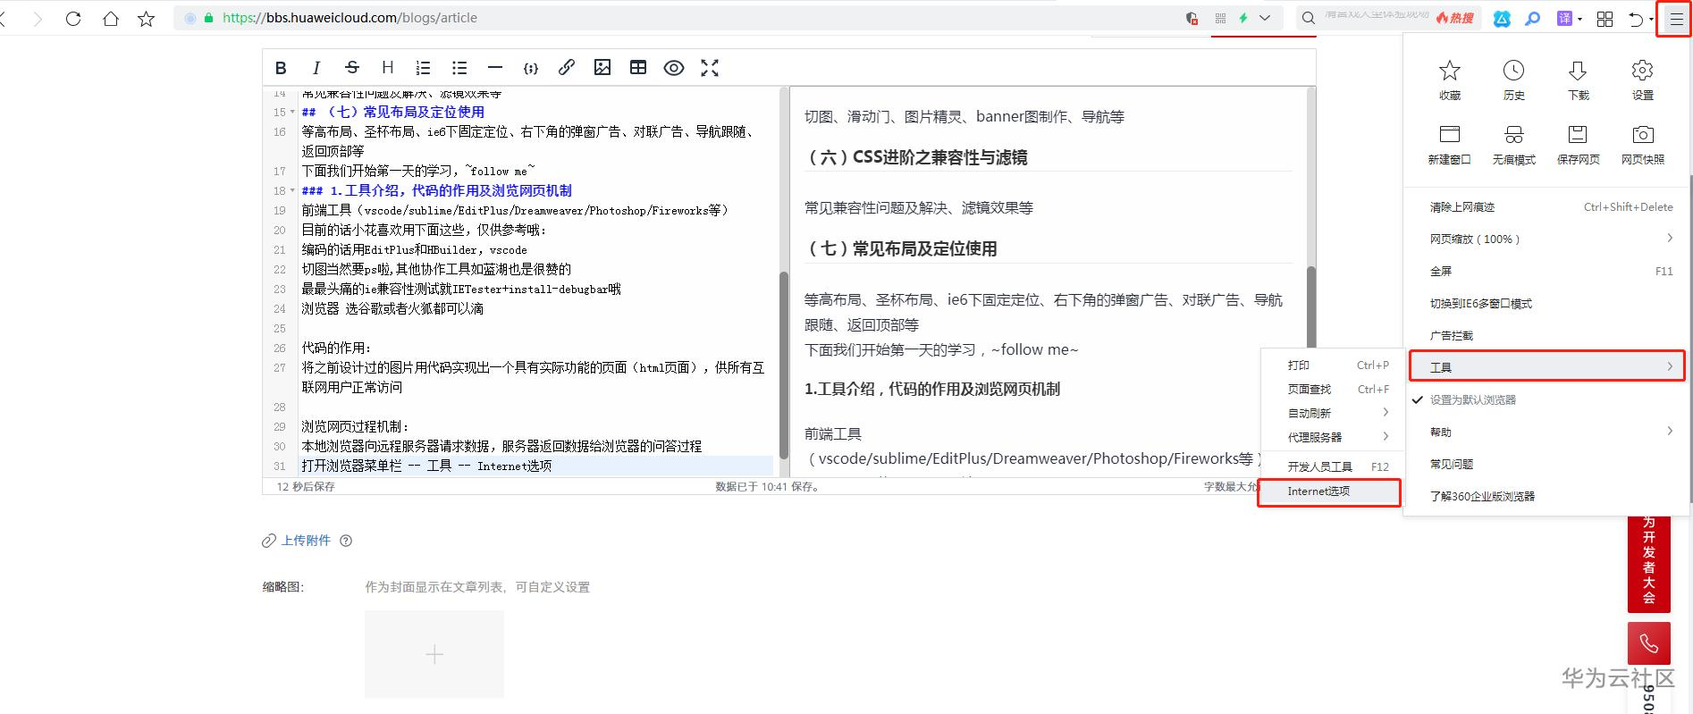The height and width of the screenshot is (714, 1693).
Task: Switch the editor to fullscreen mode
Action: (710, 68)
